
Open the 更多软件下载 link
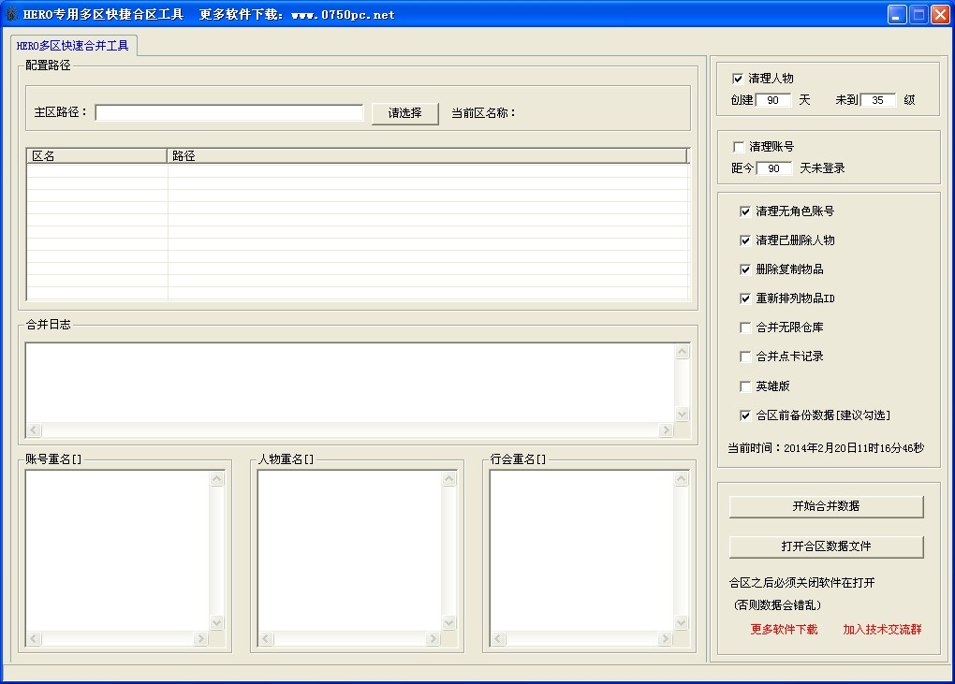(784, 630)
